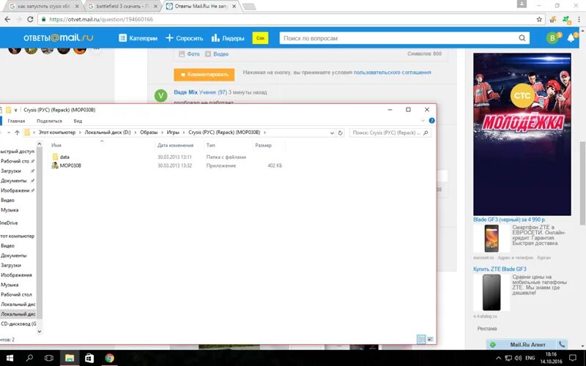Image resolution: width=586 pixels, height=366 pixels.
Task: Open Blade GF3 (черный) ad link
Action: [x=509, y=220]
